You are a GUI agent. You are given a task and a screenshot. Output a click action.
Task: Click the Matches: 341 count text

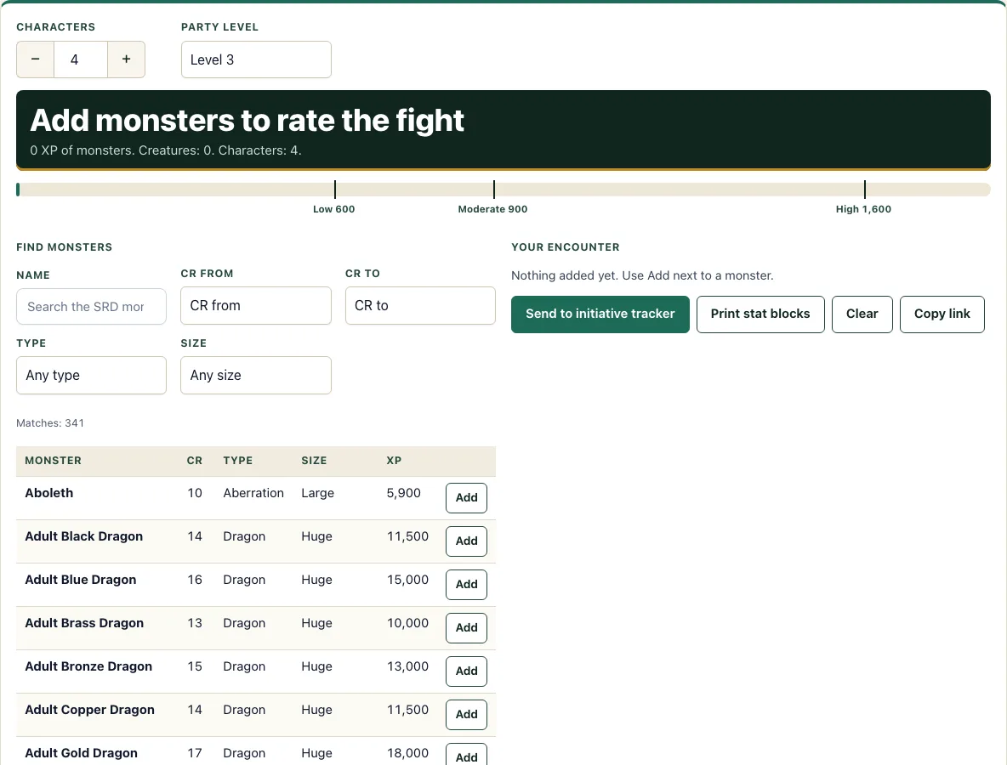click(x=50, y=423)
